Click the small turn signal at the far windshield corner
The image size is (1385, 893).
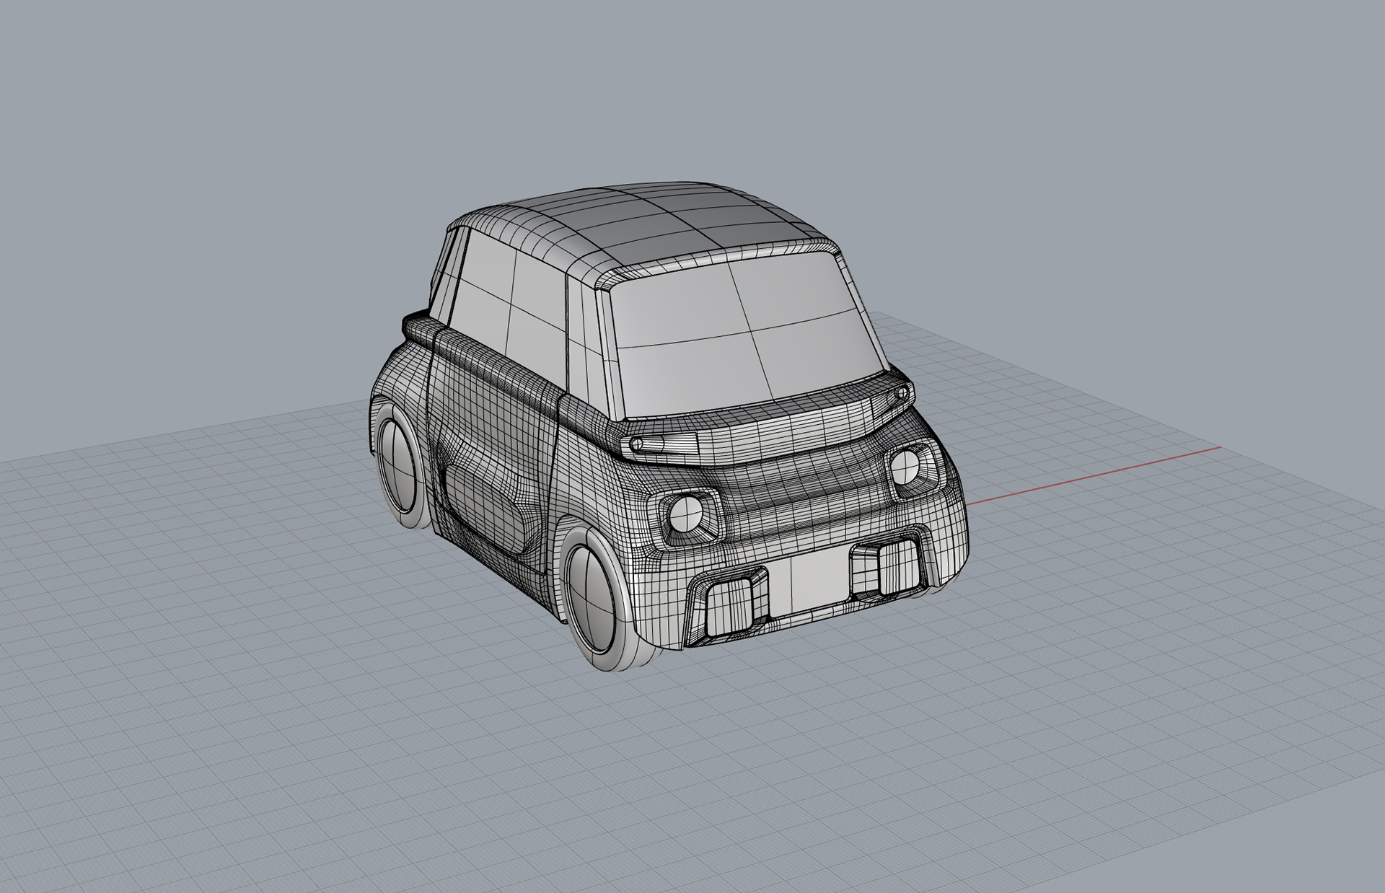coord(902,393)
